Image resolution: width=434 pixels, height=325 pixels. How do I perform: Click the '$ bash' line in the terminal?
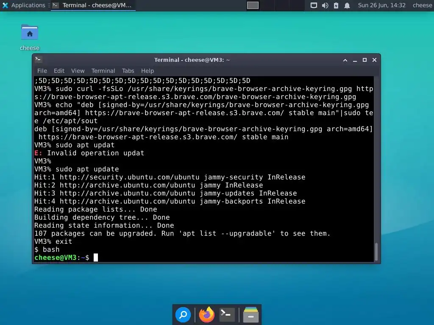coord(47,250)
